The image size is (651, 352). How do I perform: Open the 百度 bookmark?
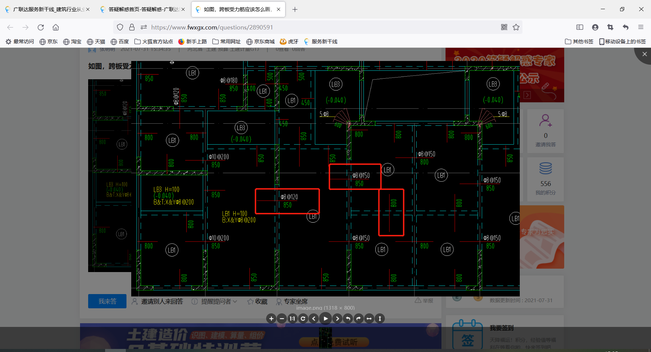coord(120,41)
